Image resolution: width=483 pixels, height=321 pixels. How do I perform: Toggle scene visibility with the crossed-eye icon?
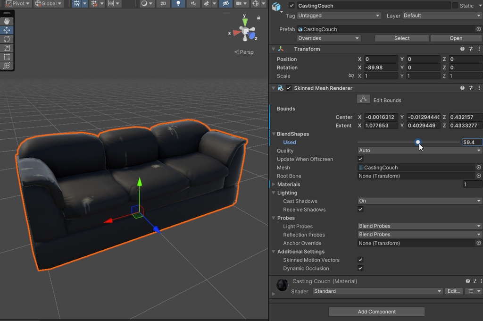pyautogui.click(x=225, y=4)
